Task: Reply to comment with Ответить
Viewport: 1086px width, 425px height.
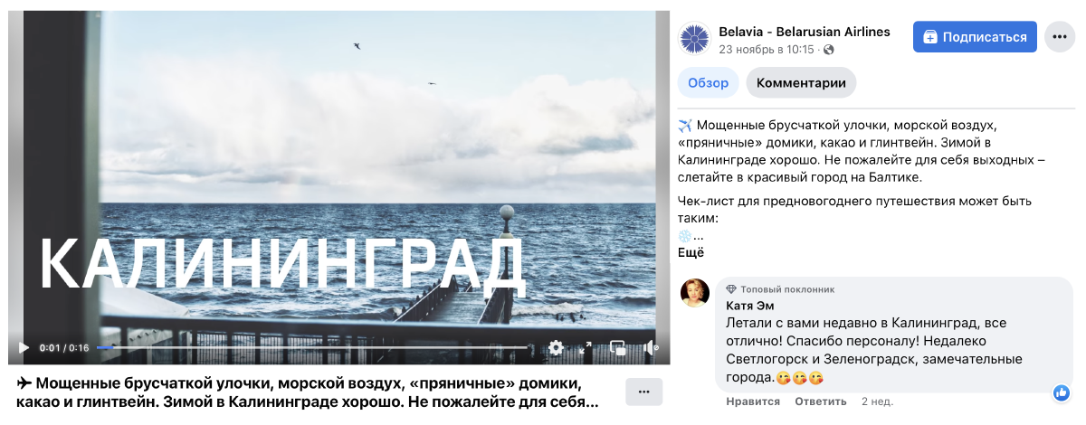Action: tap(822, 401)
